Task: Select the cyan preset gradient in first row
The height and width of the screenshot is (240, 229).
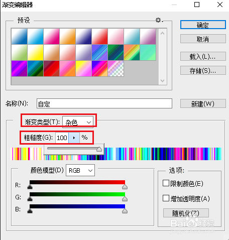Action: click(x=35, y=36)
